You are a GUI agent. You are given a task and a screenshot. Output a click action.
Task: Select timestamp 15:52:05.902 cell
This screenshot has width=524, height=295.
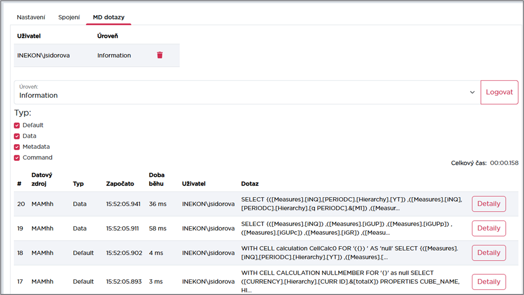point(124,252)
